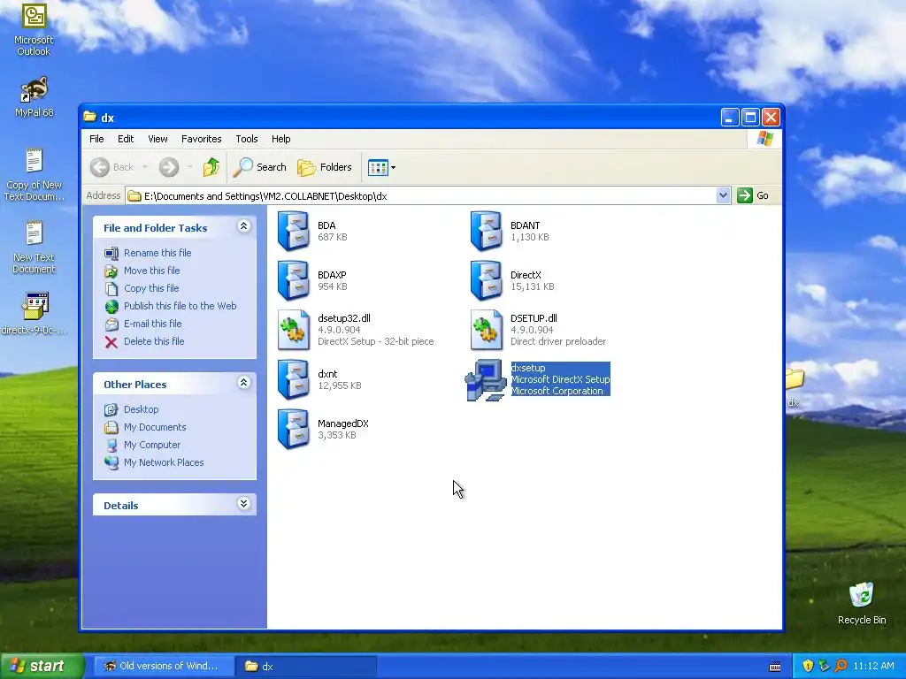Click Copy this file
This screenshot has height=679, width=906.
click(151, 288)
